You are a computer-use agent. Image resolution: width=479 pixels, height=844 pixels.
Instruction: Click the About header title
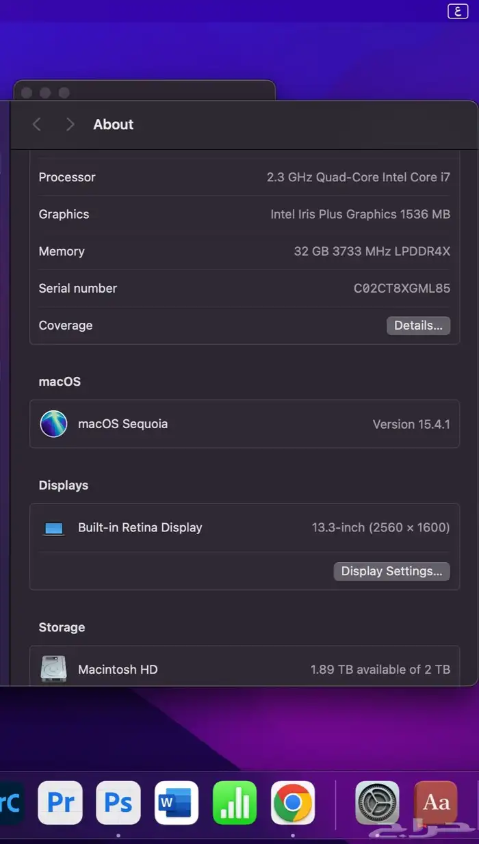[113, 124]
